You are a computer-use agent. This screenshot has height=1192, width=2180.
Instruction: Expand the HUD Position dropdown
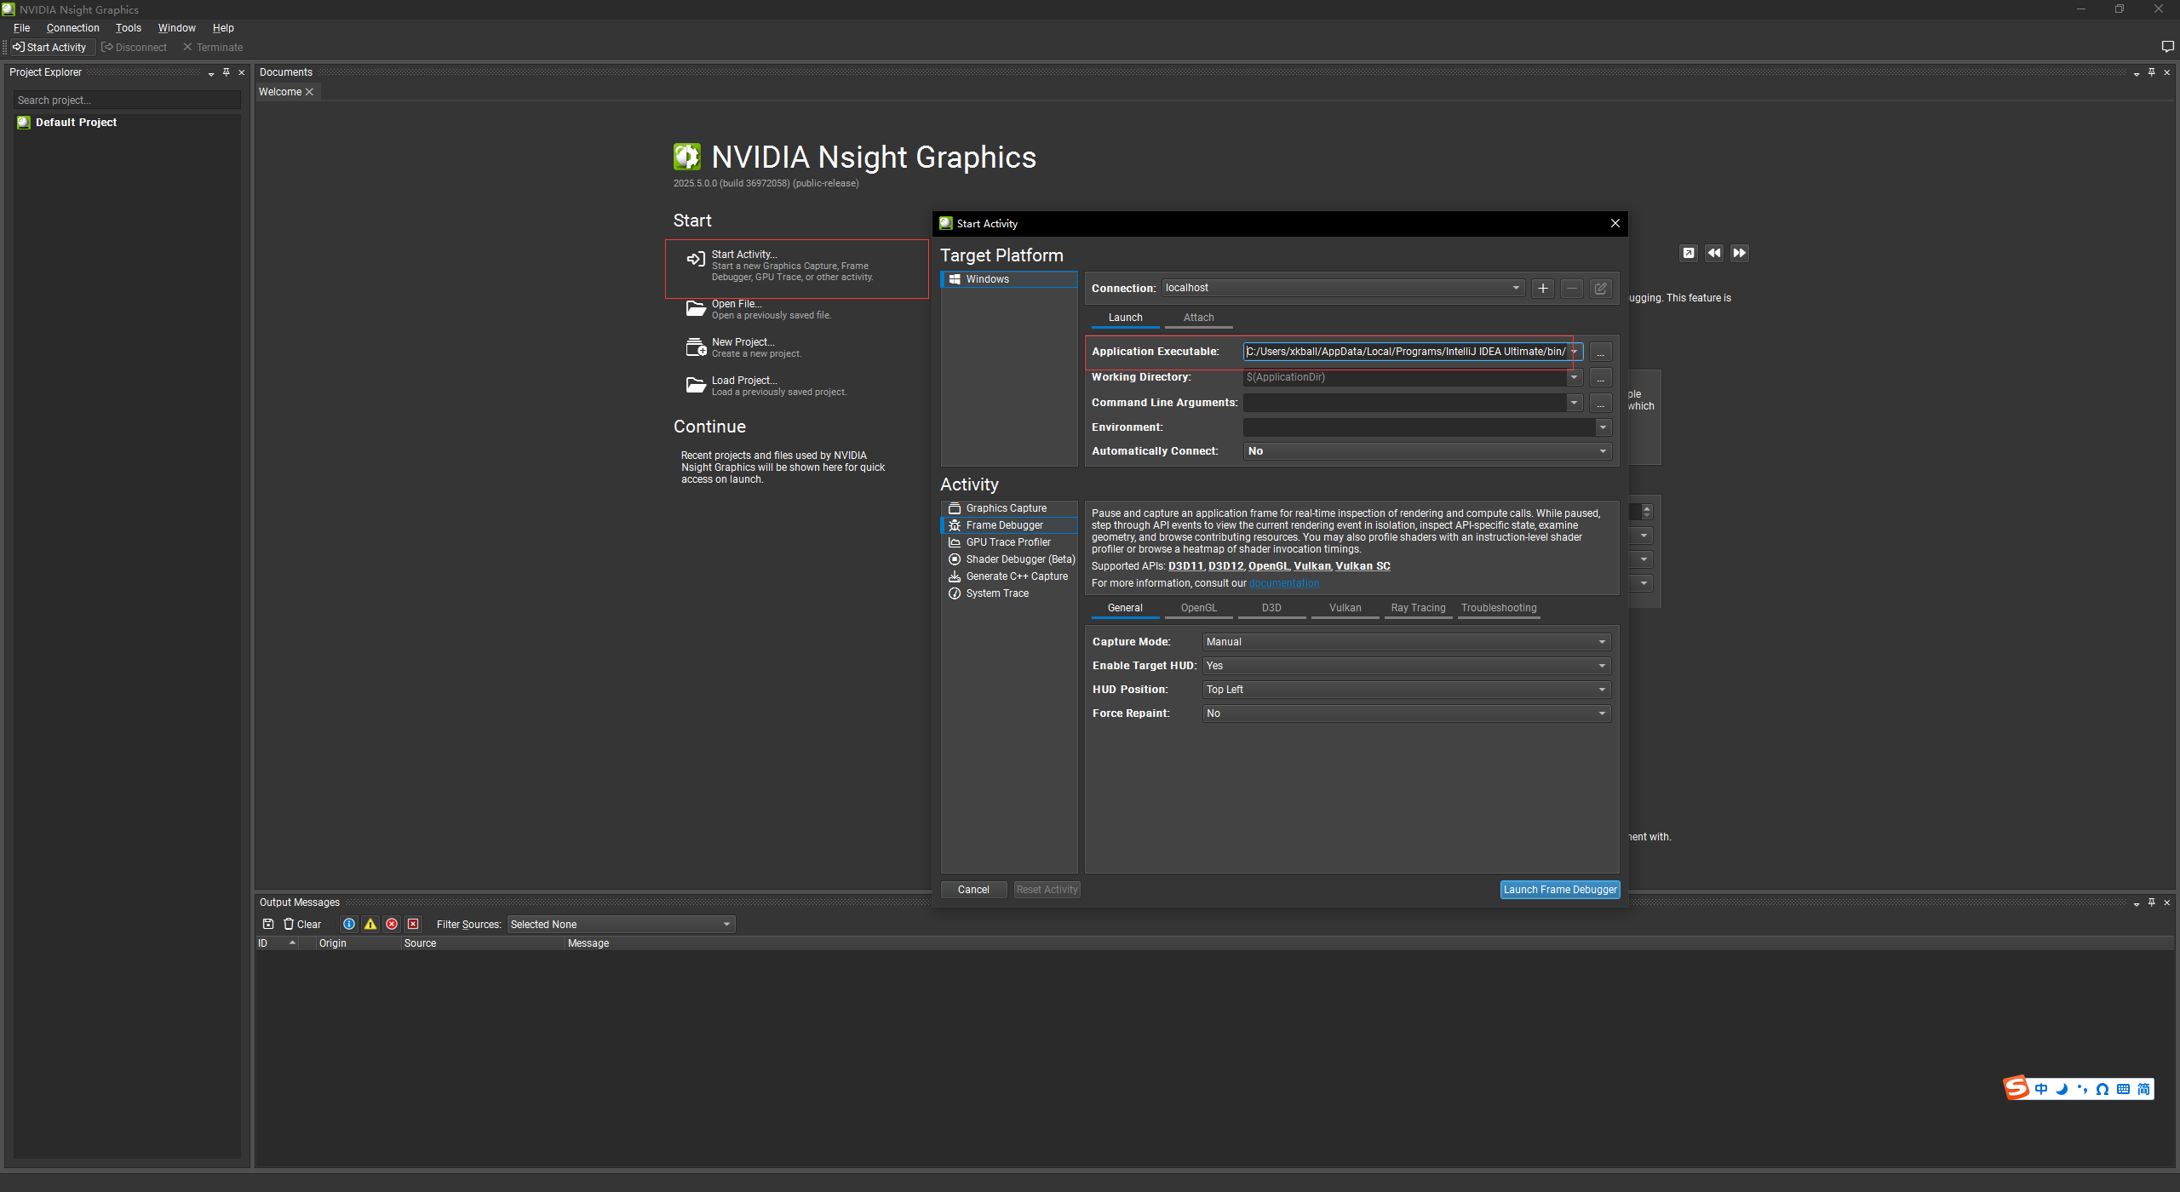[x=1405, y=690]
